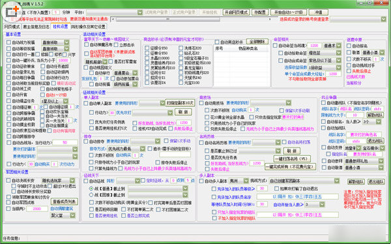Enable the 自动商店秒杀 checkbox
Viewport: 391px width, 244px height.
217,42
